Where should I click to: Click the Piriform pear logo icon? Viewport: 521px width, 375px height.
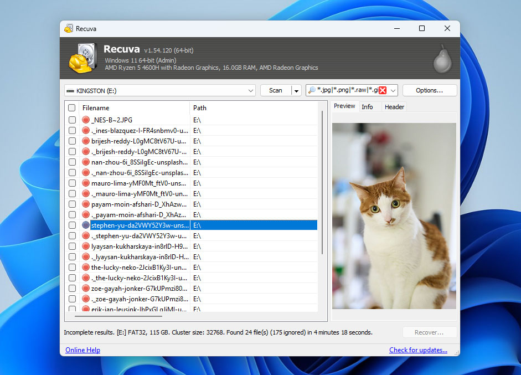click(x=442, y=59)
